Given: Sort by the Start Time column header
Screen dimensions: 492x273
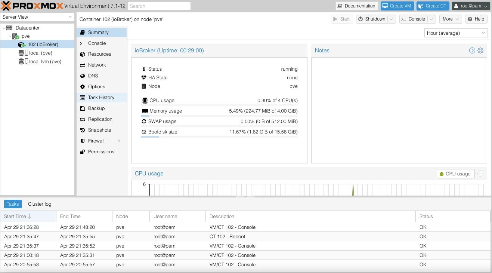Looking at the screenshot, I should pyautogui.click(x=28, y=217).
